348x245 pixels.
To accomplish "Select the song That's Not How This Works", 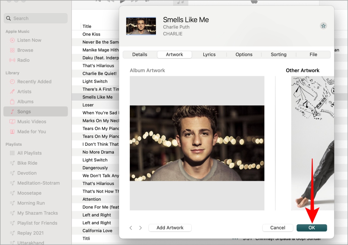I will (x=101, y=191).
